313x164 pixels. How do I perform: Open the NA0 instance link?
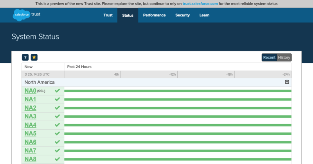31,91
